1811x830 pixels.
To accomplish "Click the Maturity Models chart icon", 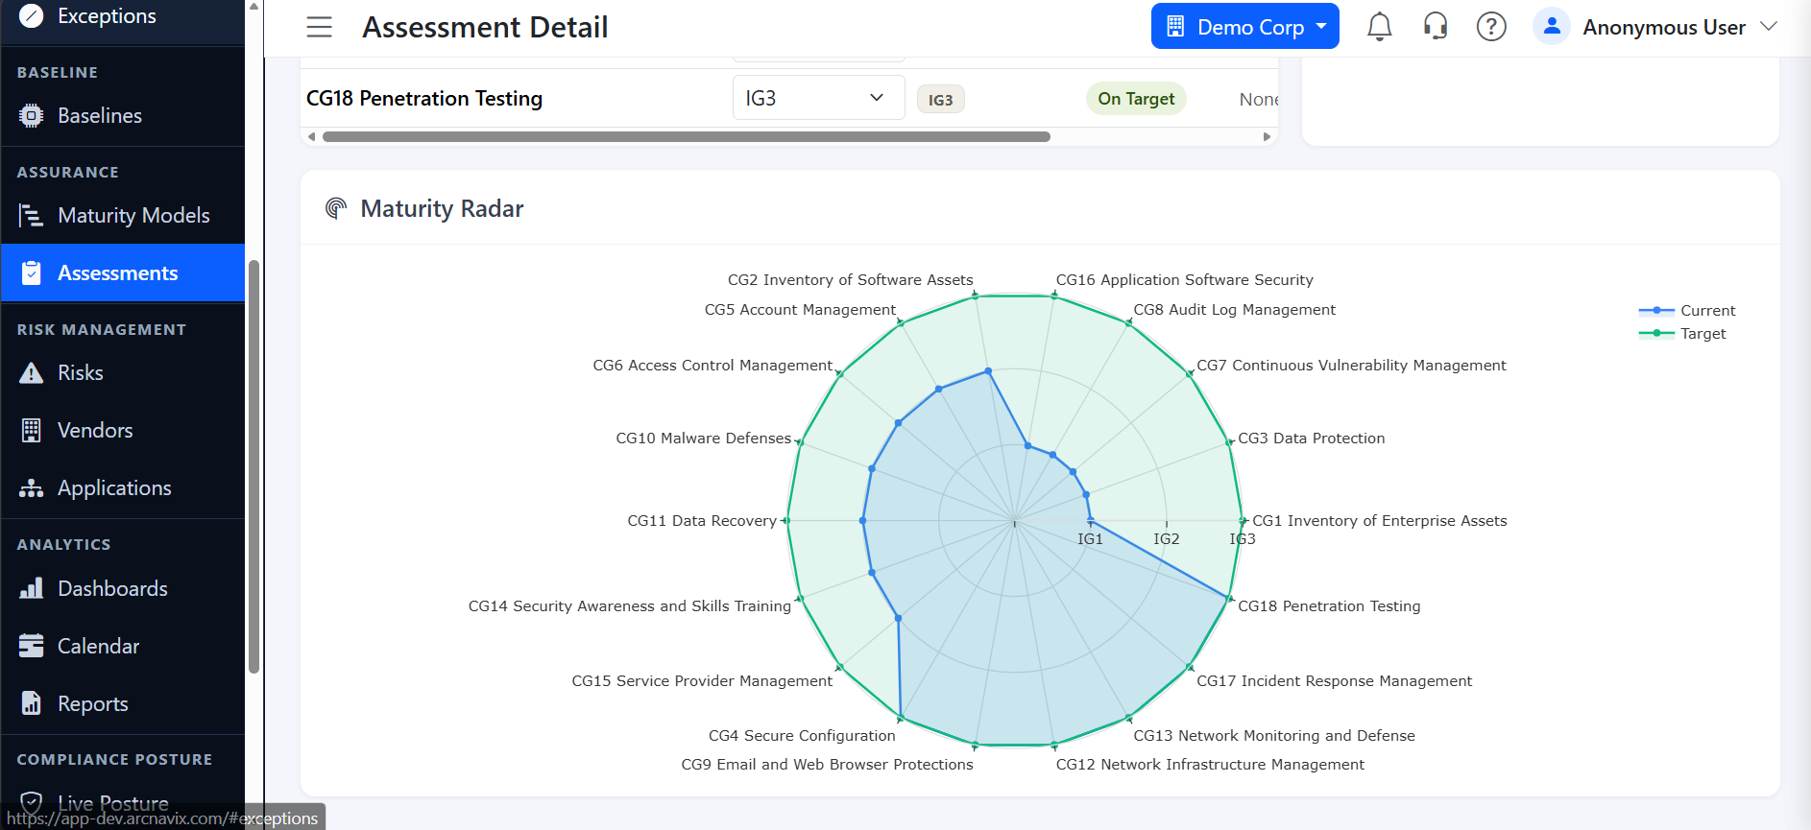I will coord(32,216).
